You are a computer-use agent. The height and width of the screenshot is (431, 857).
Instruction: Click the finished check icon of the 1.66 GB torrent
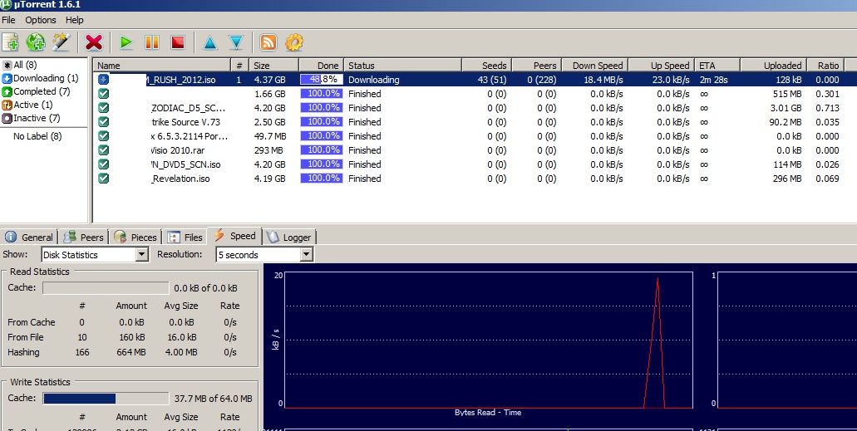coord(103,93)
